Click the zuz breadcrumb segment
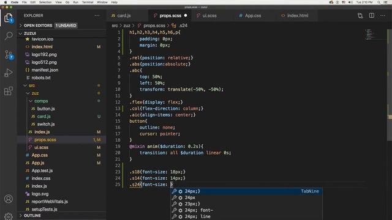Image resolution: width=392 pixels, height=220 pixels. click(x=127, y=26)
